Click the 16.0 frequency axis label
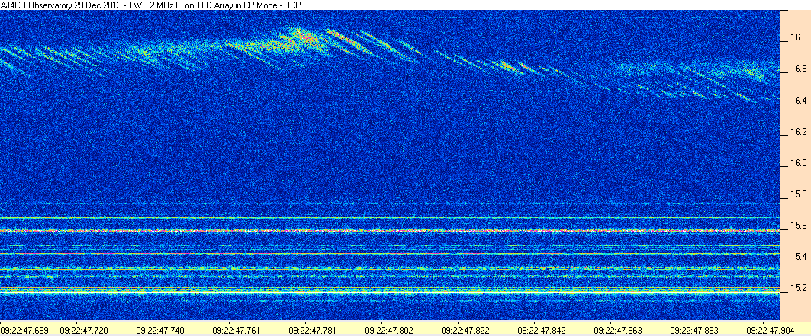Viewport: 811px width, 336px height. pos(799,164)
